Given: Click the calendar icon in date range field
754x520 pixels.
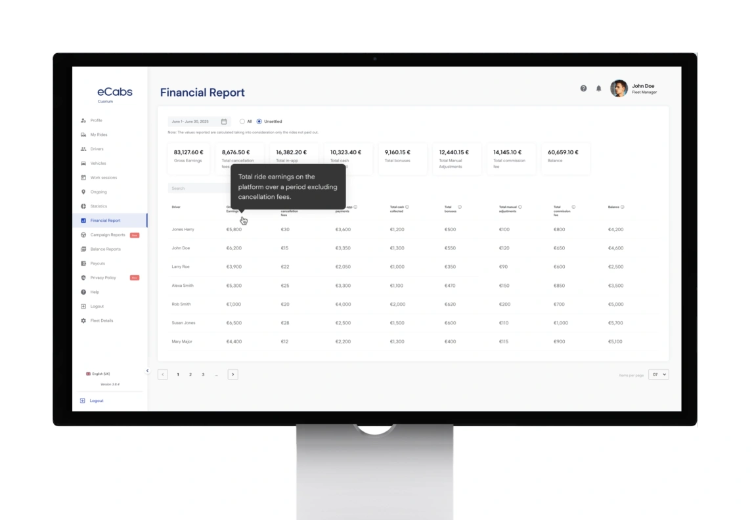Looking at the screenshot, I should [224, 121].
